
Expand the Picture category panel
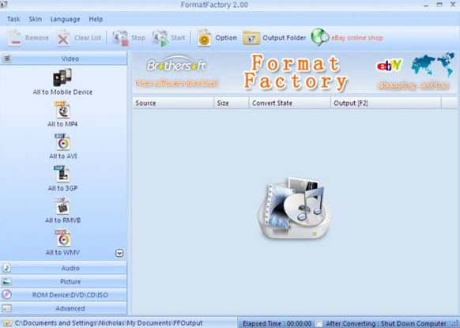click(x=64, y=281)
